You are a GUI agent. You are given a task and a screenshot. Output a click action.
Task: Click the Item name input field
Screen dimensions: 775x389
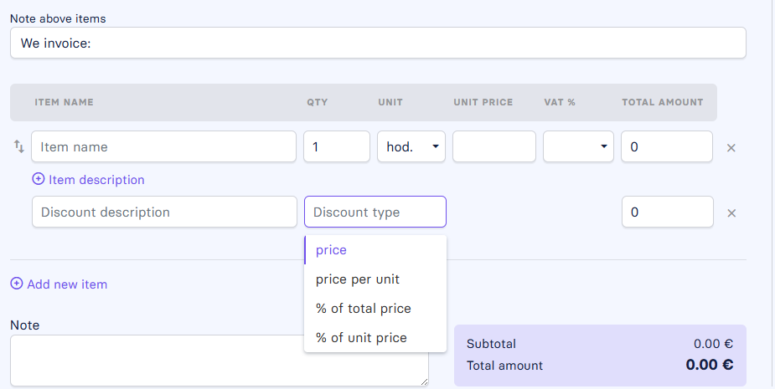coord(163,146)
